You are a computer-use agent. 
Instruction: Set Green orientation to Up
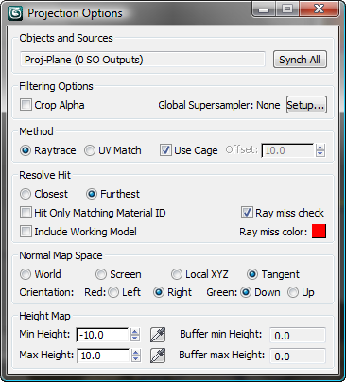pos(293,292)
